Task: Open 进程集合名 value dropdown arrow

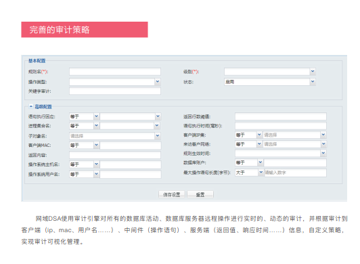Action: pyautogui.click(x=157, y=126)
